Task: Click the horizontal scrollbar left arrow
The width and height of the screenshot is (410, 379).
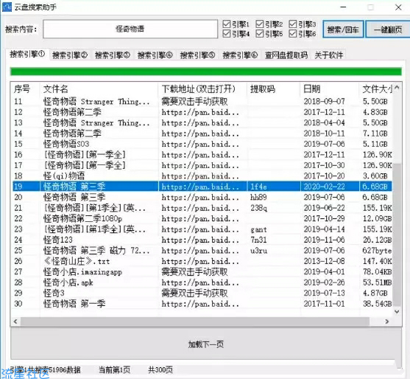Action: click(15, 321)
